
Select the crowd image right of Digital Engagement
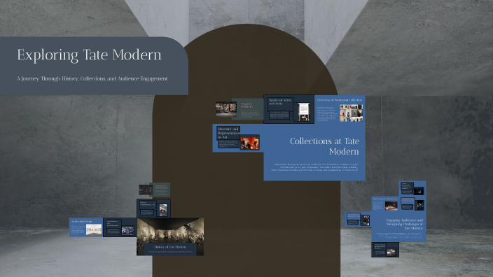[x=419, y=205]
